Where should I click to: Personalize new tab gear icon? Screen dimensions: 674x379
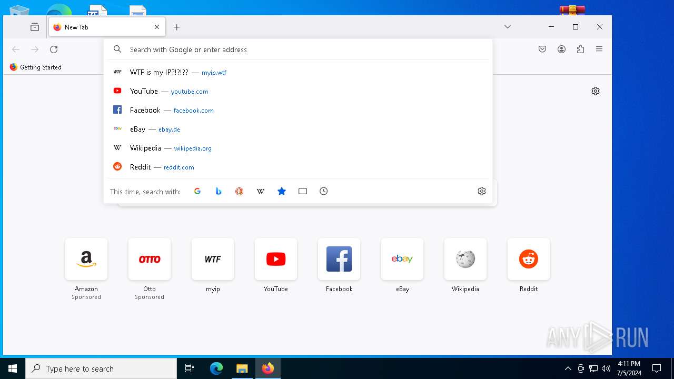pyautogui.click(x=596, y=91)
